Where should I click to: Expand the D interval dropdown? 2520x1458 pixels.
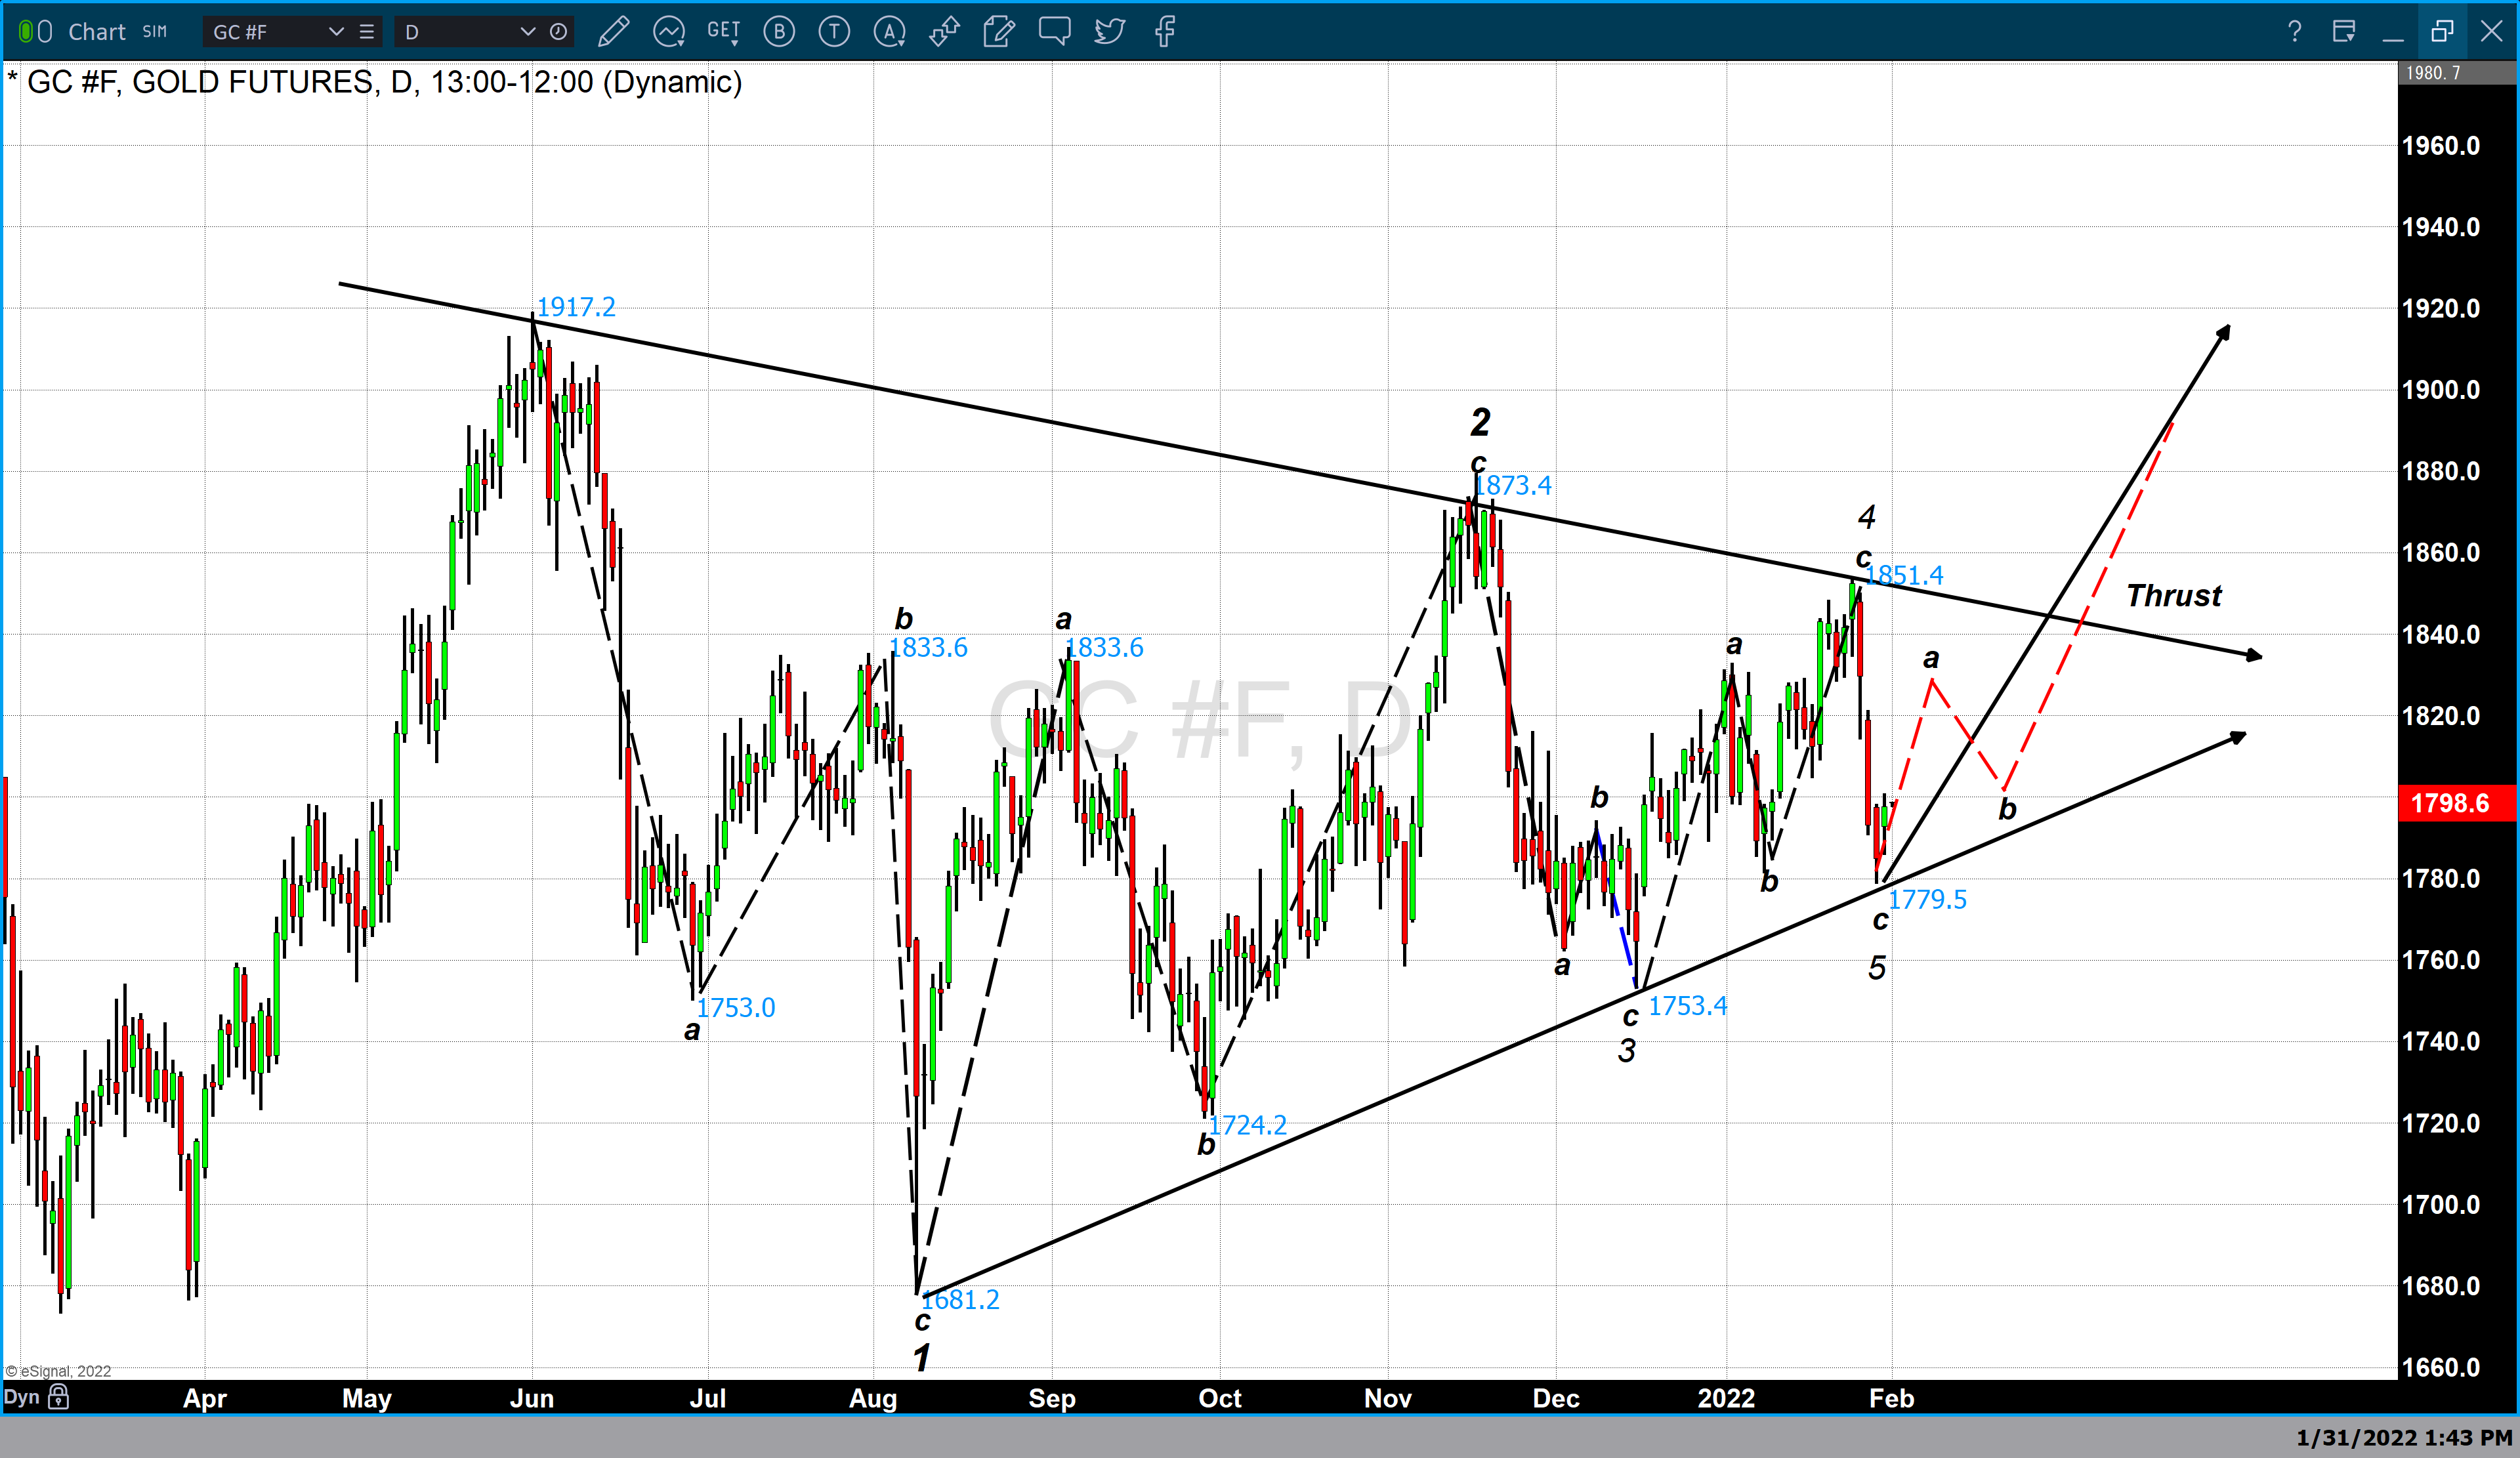pos(527,32)
